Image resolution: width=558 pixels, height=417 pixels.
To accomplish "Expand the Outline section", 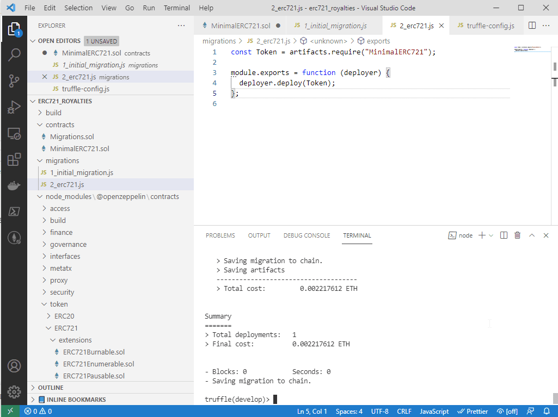I will pyautogui.click(x=33, y=388).
